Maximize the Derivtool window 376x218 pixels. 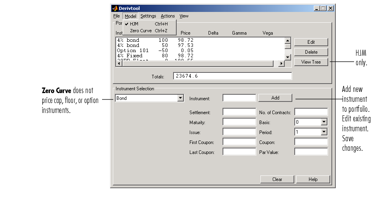pos(323,8)
